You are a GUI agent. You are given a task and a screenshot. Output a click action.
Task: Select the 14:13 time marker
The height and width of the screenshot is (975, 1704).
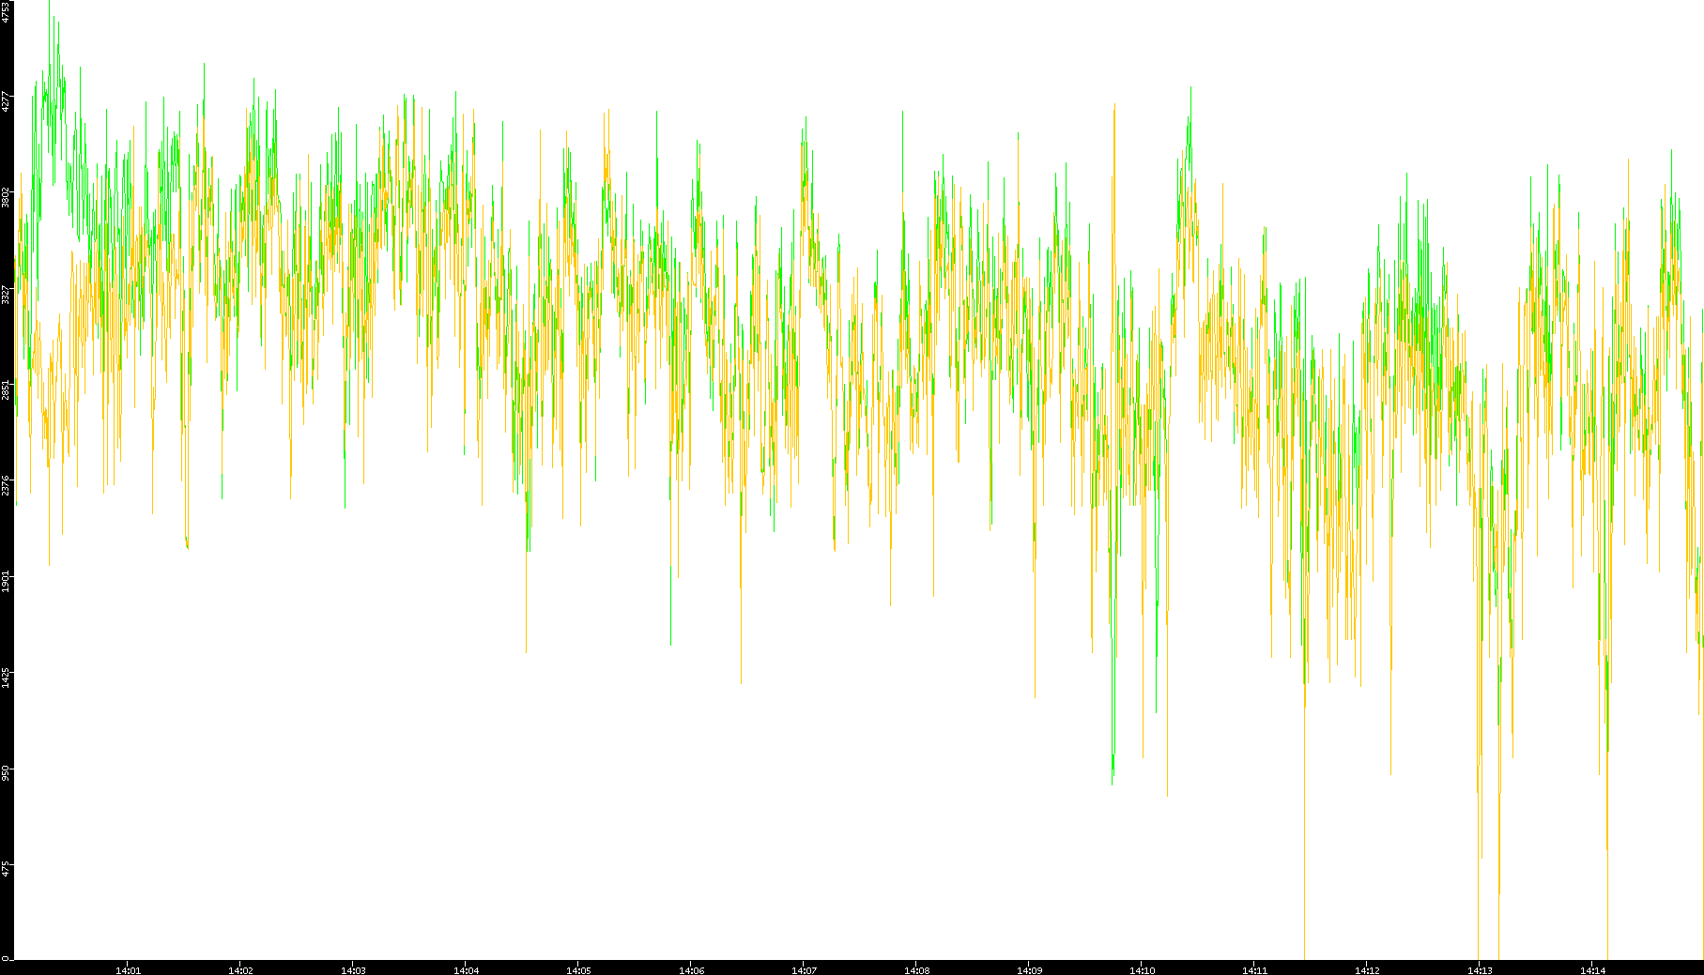1480,970
